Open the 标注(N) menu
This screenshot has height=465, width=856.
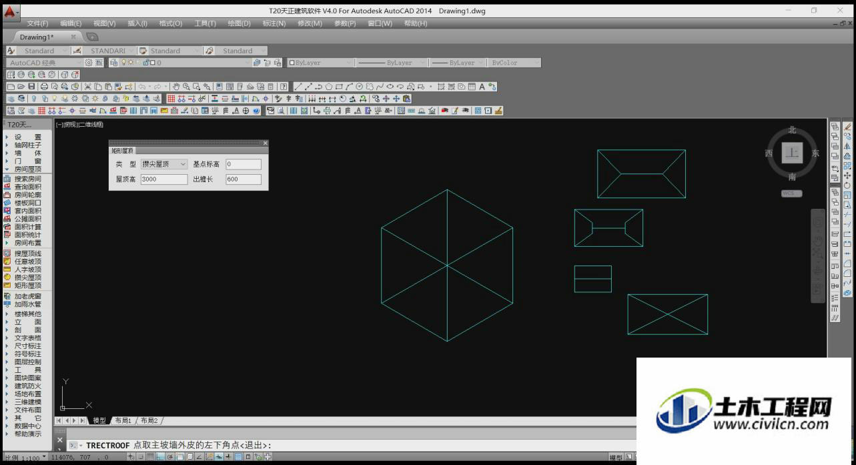(274, 23)
